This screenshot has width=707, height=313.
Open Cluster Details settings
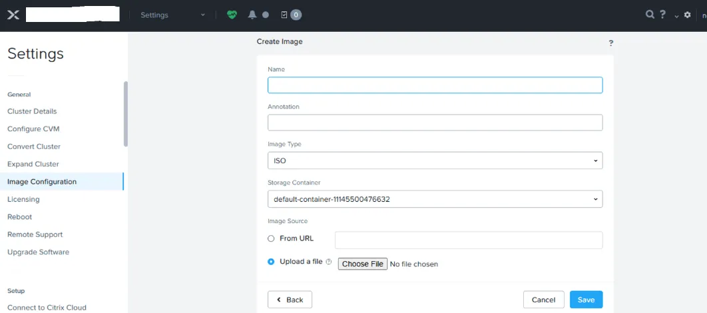coord(32,111)
